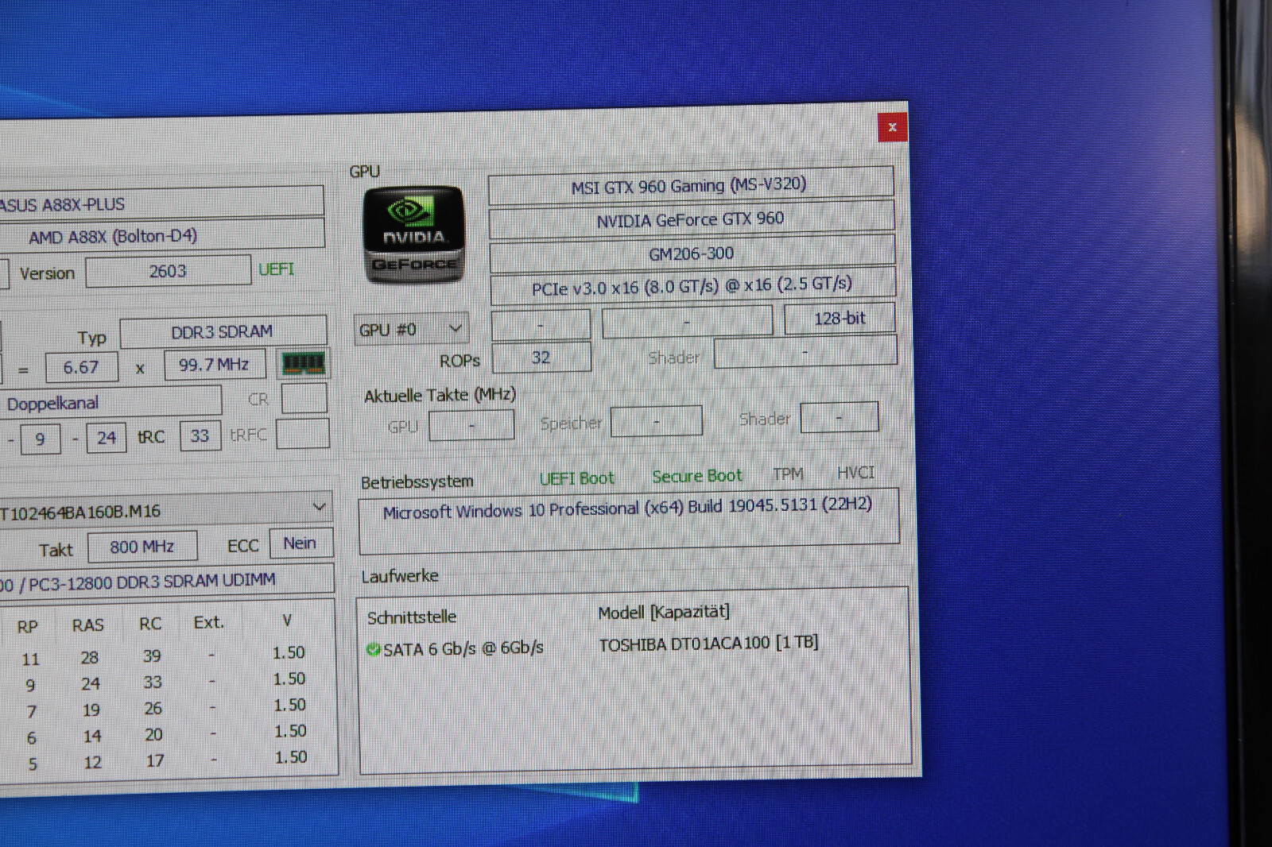Click the MSI GTX 960 Gaming field
The height and width of the screenshot is (847, 1272).
[x=690, y=185]
